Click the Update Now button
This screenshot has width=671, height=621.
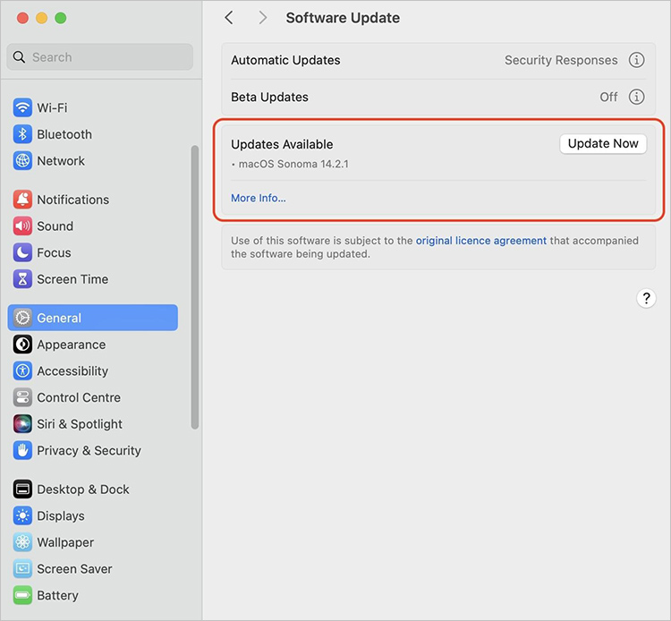603,143
